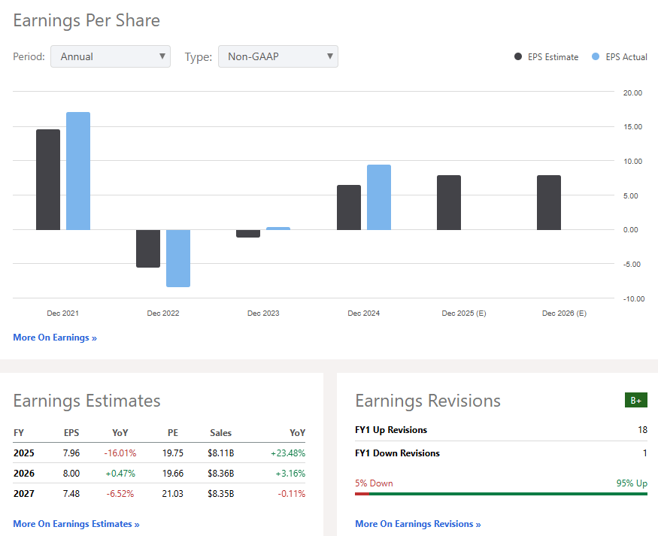Open the Type Non-GAAP dropdown

(x=277, y=56)
